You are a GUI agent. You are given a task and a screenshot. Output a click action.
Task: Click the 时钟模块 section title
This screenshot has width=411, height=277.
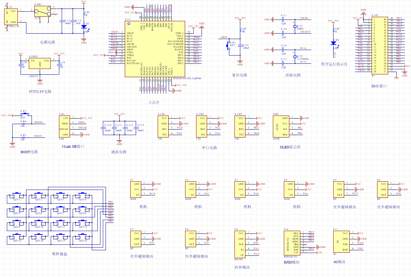point(242,267)
